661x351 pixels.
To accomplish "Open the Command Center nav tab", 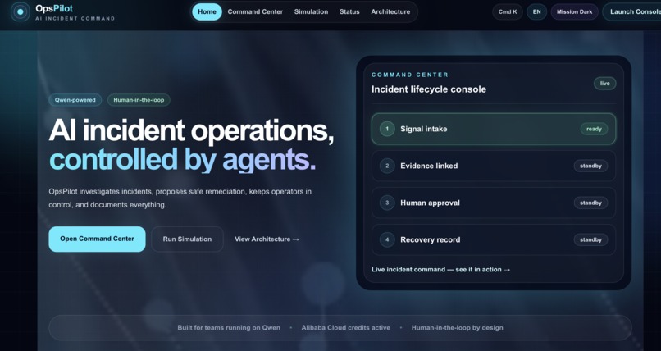I will coord(255,11).
